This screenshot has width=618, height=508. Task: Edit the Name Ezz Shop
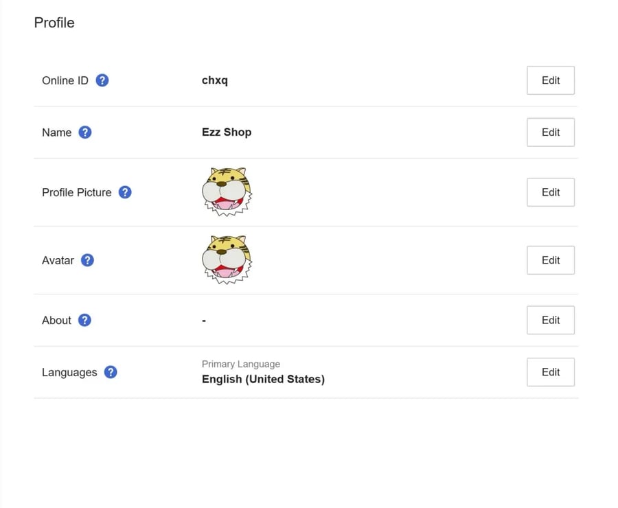coord(550,132)
